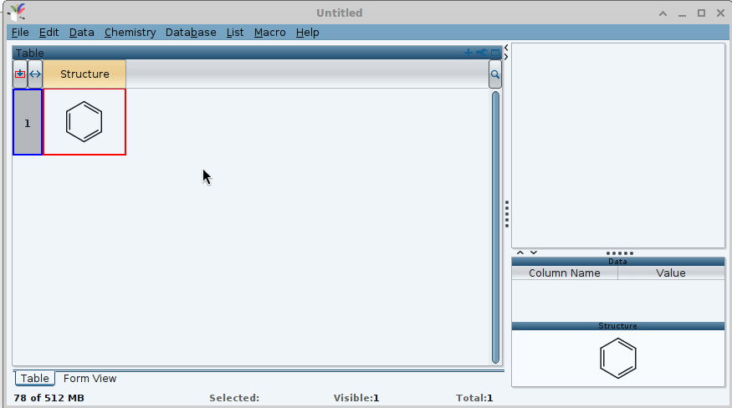Screen dimensions: 732x408
Task: Open the Macro menu
Action: pyautogui.click(x=269, y=32)
